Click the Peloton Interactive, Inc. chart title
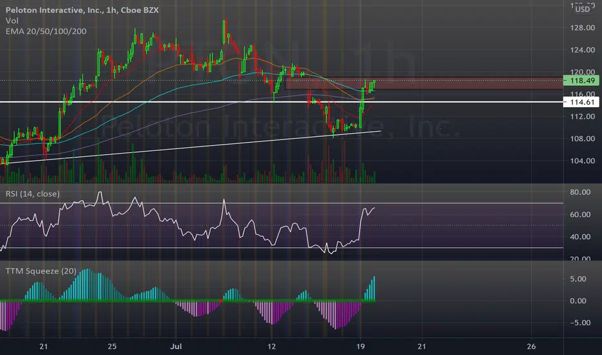 82,10
